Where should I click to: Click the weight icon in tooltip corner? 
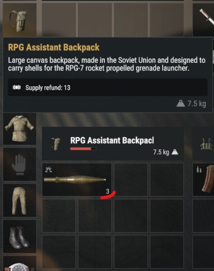point(181,104)
